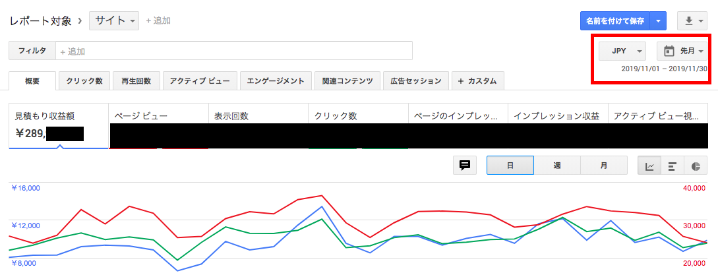Image resolution: width=718 pixels, height=275 pixels.
Task: Switch to bar chart view
Action: pos(672,166)
